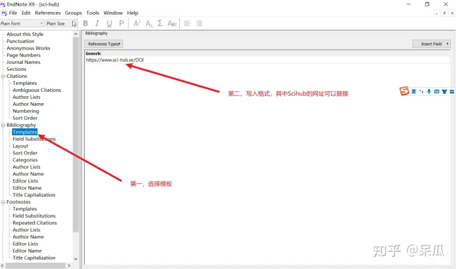Center align text icon

click(x=199, y=23)
